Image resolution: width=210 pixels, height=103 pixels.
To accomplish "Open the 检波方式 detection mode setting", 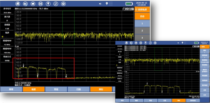I will point(7,58).
